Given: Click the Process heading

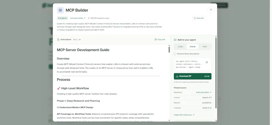Looking at the screenshot, I should pyautogui.click(x=64, y=80).
